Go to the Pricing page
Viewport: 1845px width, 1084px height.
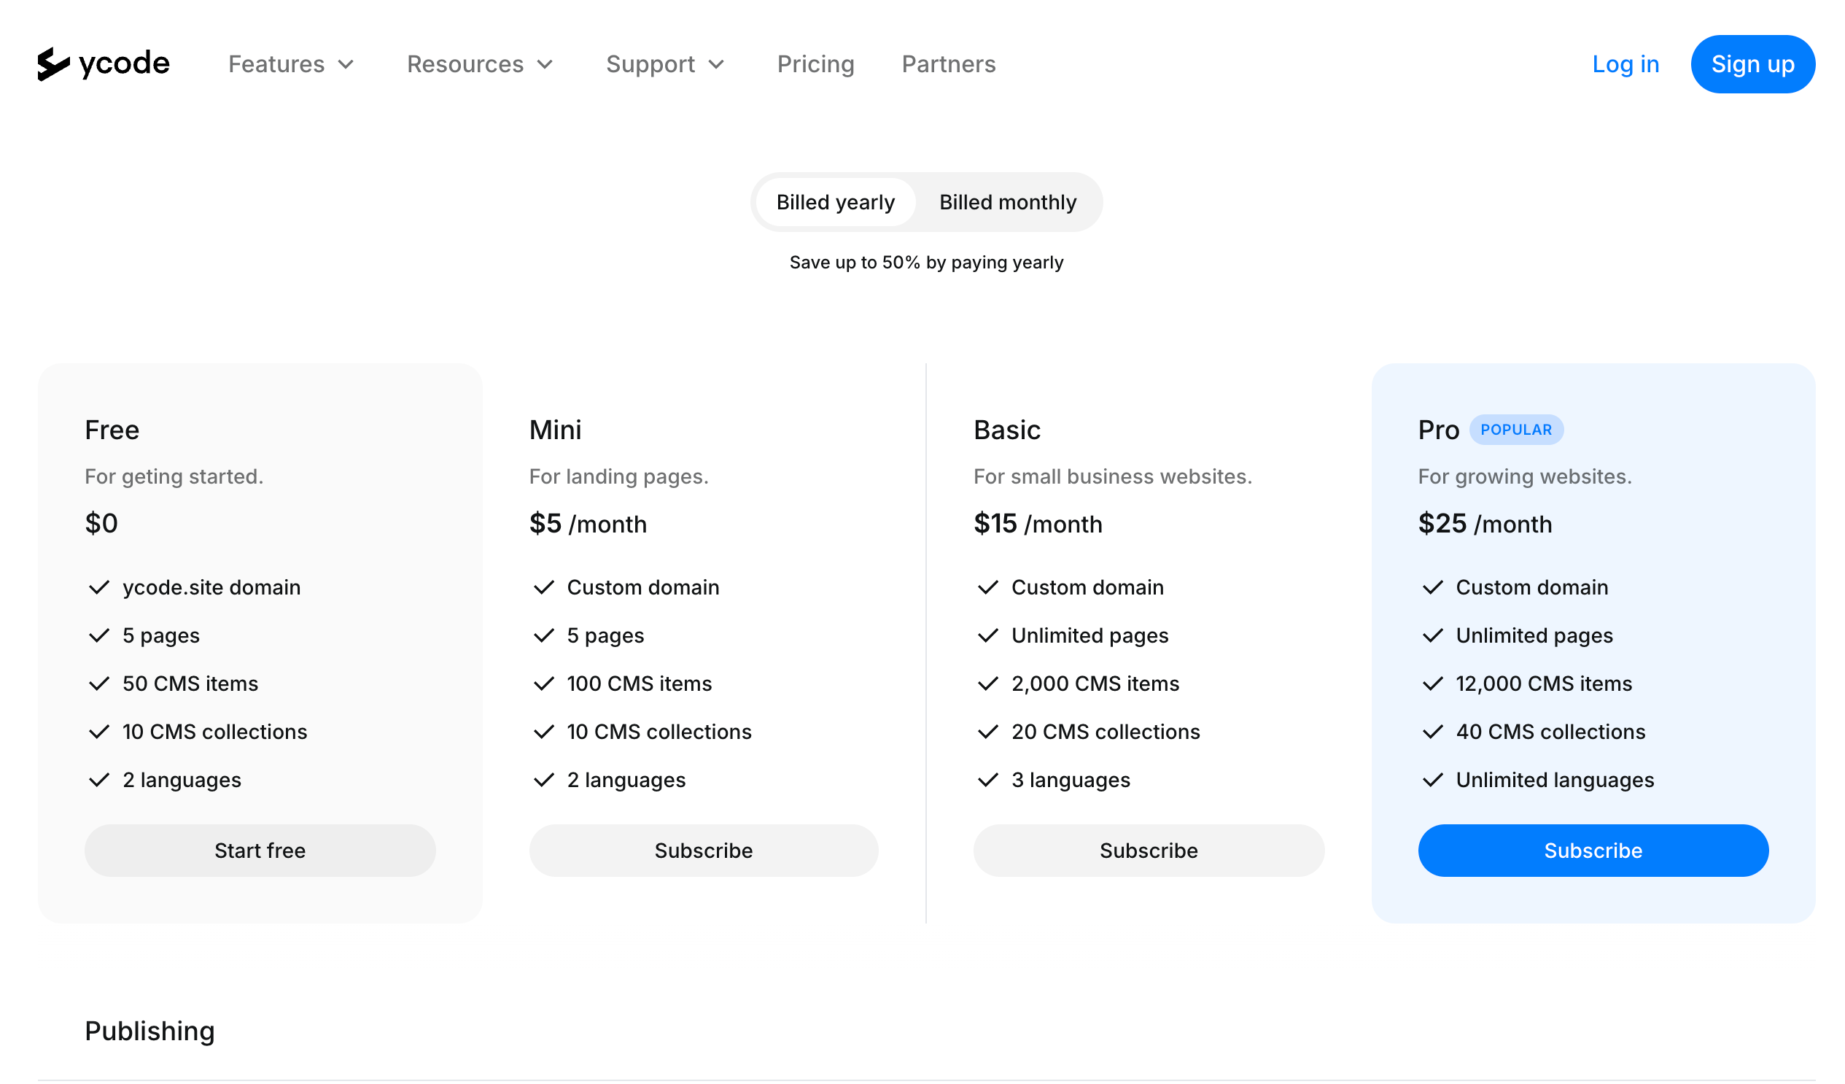pyautogui.click(x=815, y=64)
